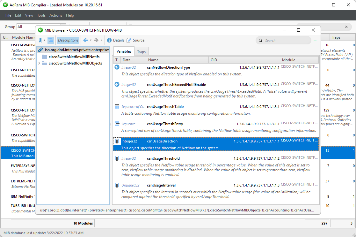Select the csnUsageThreshold row name
This screenshot has height=237, width=356.
click(163, 158)
